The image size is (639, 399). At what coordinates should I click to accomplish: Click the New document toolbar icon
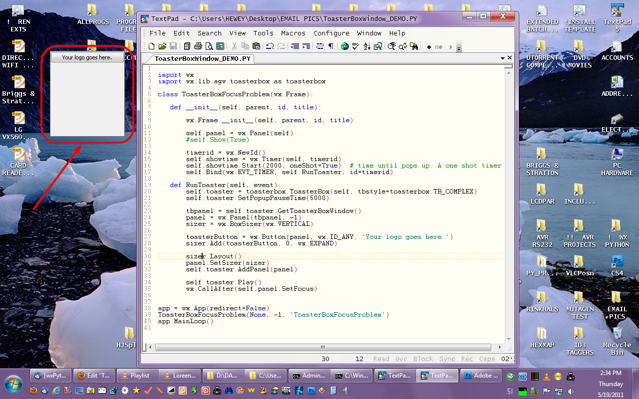click(151, 46)
